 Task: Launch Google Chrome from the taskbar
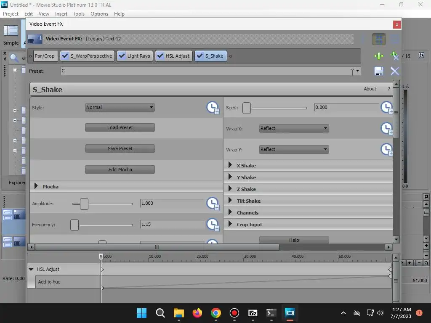pos(216,313)
